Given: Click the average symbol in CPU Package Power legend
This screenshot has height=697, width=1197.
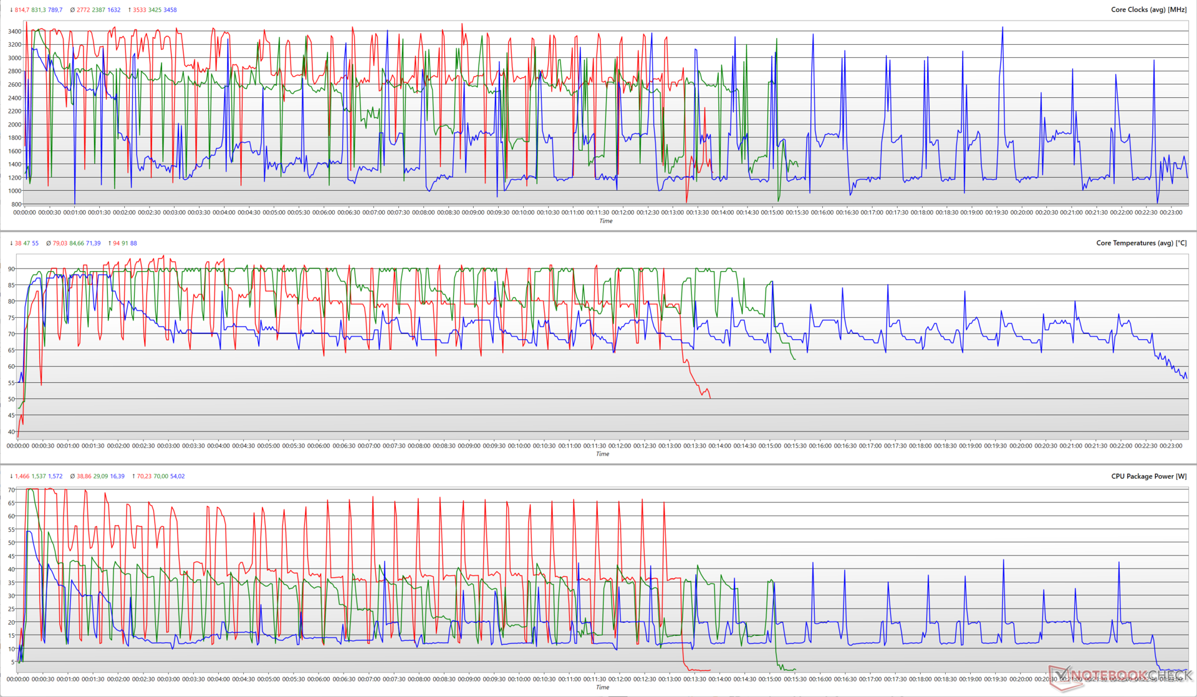Looking at the screenshot, I should (x=72, y=476).
